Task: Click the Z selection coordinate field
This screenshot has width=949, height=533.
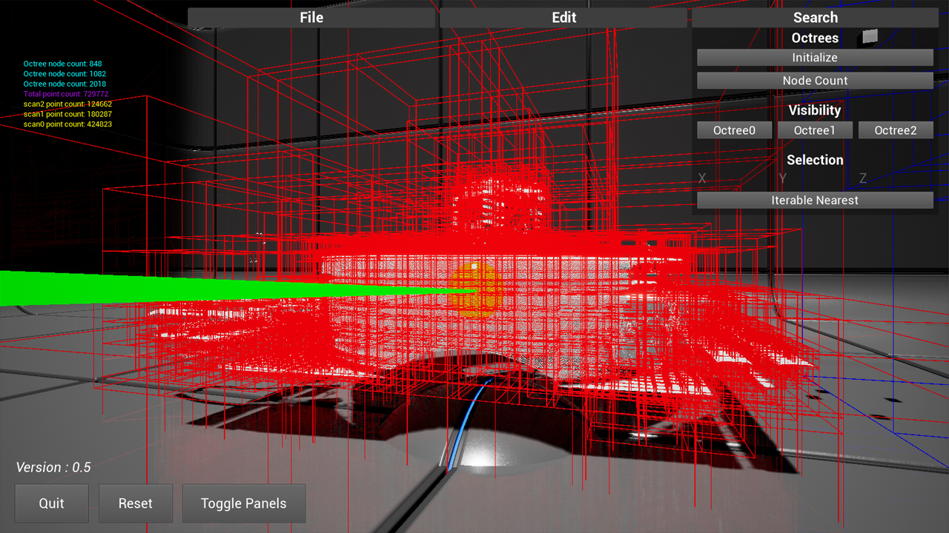Action: [862, 178]
